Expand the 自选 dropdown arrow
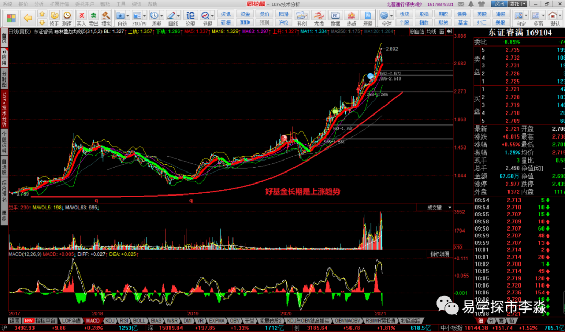 (x=128, y=16)
